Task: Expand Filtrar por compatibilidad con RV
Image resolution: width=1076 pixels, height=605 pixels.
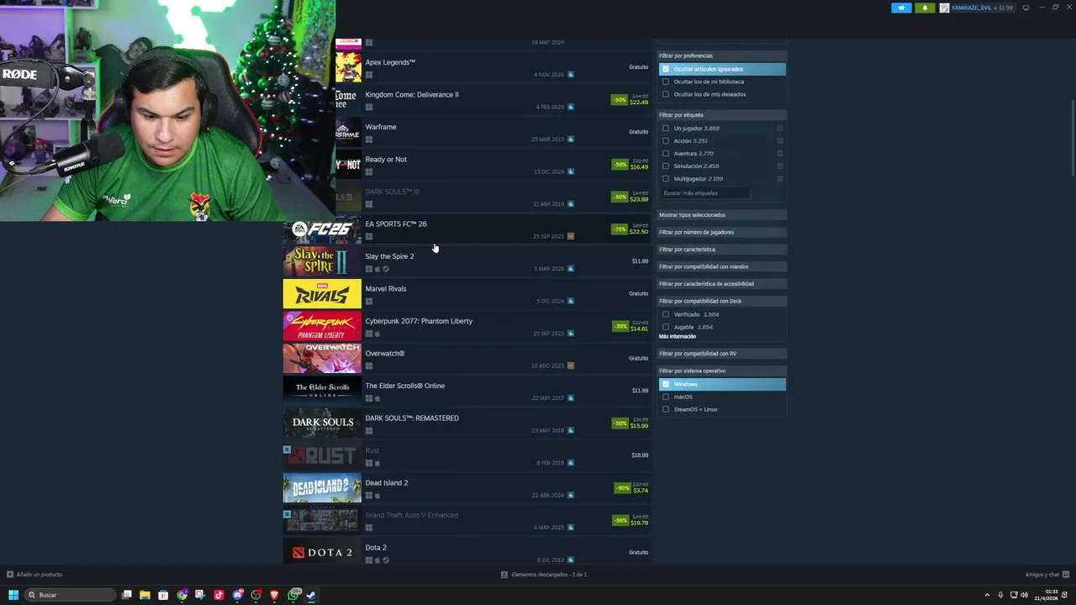Action: click(722, 354)
